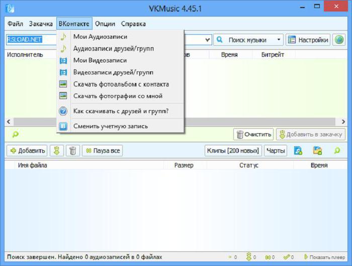The height and width of the screenshot is (266, 352).
Task: Click status text Поиск завершен. Найдено 0 аудиозаписей
Action: (x=84, y=257)
